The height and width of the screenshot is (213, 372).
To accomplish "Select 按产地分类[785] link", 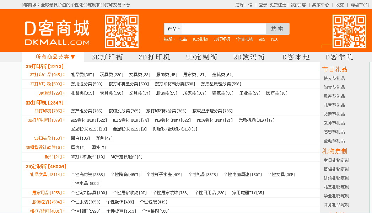I will 87,111.
